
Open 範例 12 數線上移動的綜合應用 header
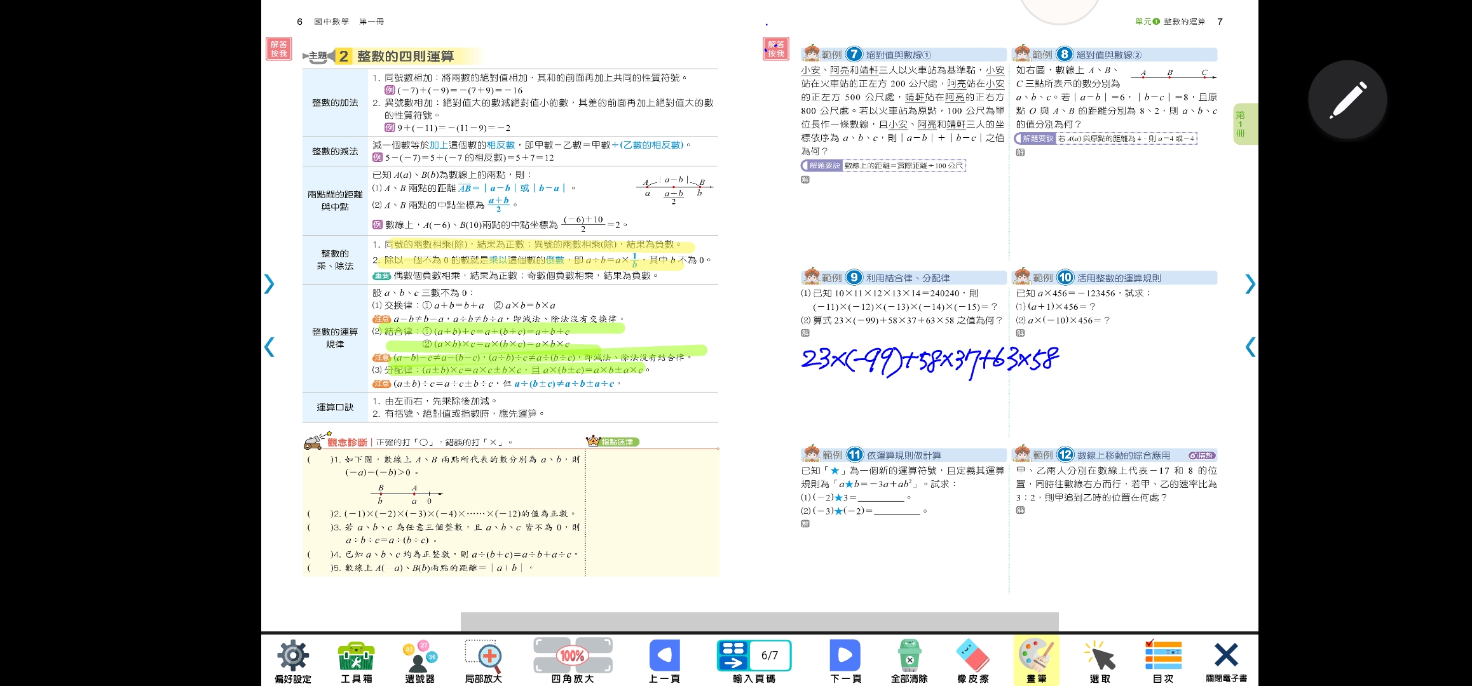(1115, 455)
